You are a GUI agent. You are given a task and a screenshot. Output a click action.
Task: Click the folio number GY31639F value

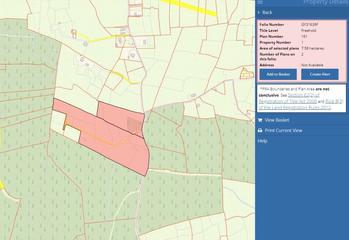[x=310, y=25]
